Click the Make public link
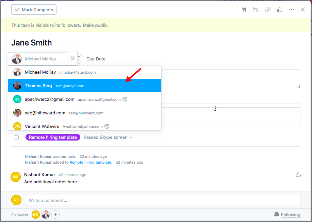This screenshot has height=222, width=312. (x=95, y=25)
